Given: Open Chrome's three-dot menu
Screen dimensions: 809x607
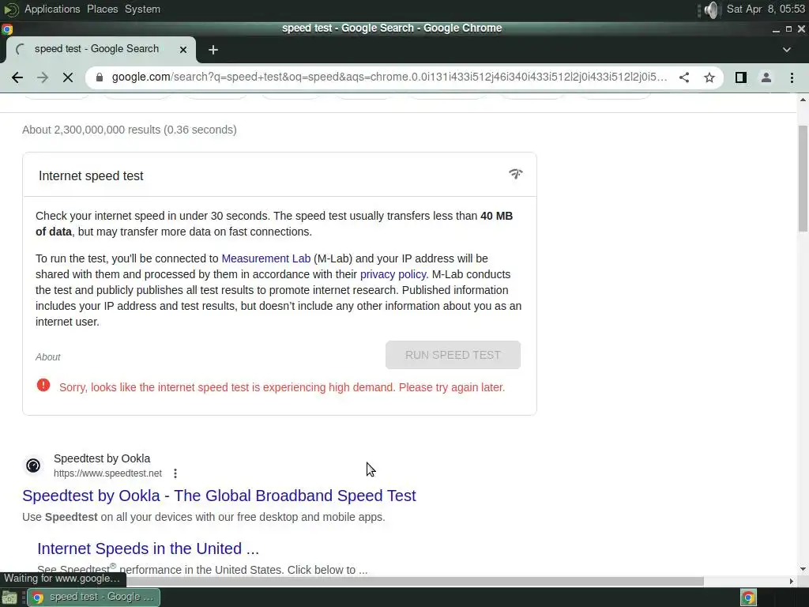Looking at the screenshot, I should 792,77.
